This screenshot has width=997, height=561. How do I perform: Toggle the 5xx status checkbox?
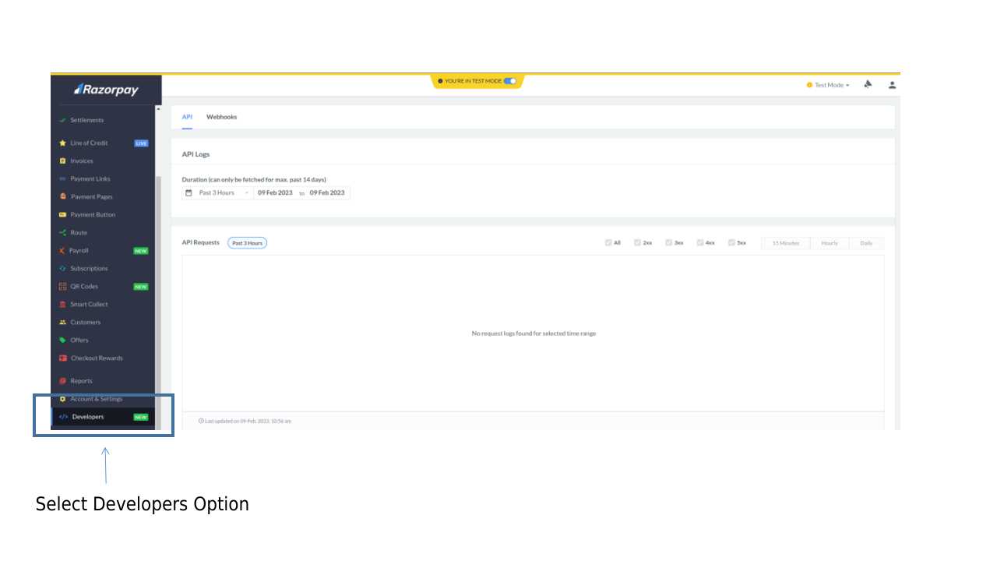pos(731,242)
